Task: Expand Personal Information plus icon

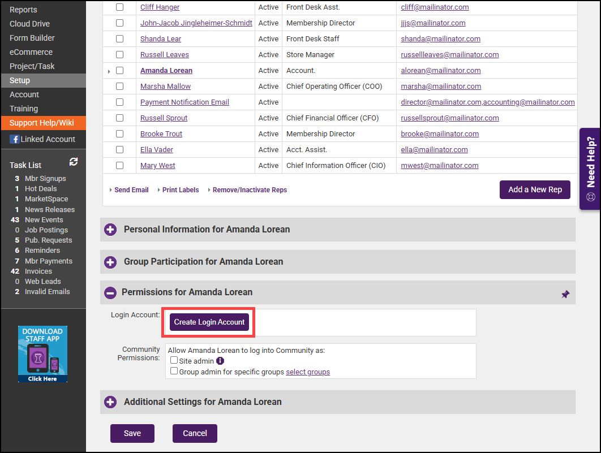Action: point(111,230)
